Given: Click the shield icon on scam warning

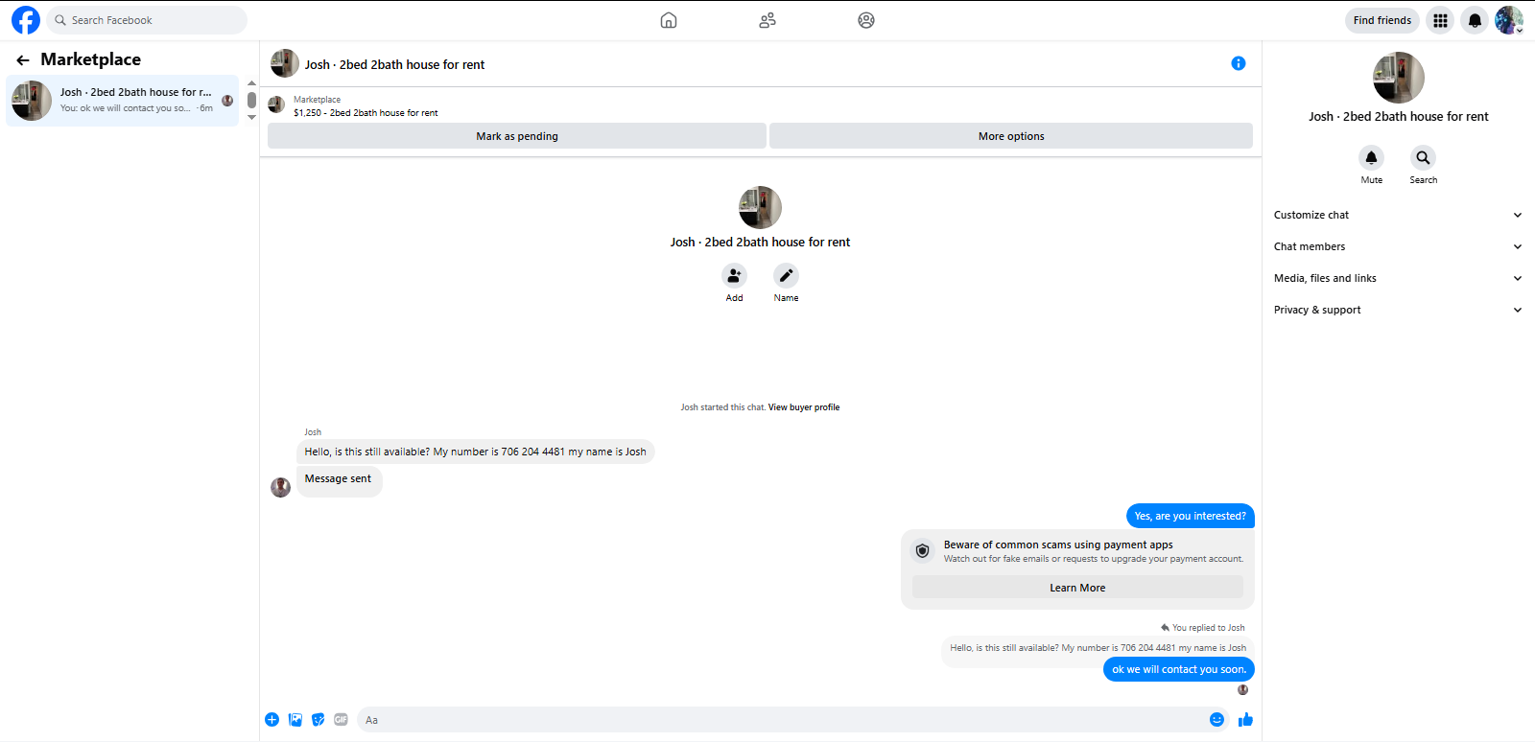Looking at the screenshot, I should pyautogui.click(x=923, y=551).
